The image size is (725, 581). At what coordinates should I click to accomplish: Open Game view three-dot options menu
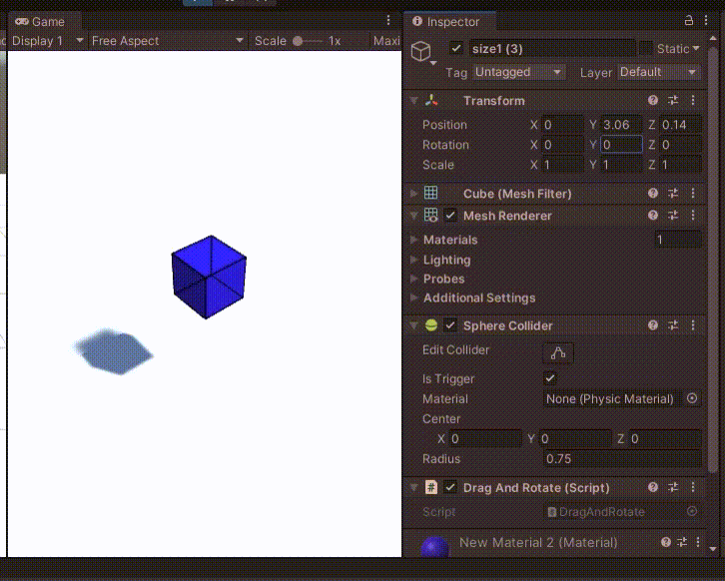[x=388, y=20]
